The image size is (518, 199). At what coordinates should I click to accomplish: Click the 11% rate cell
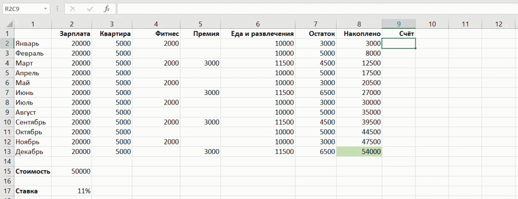click(x=71, y=191)
